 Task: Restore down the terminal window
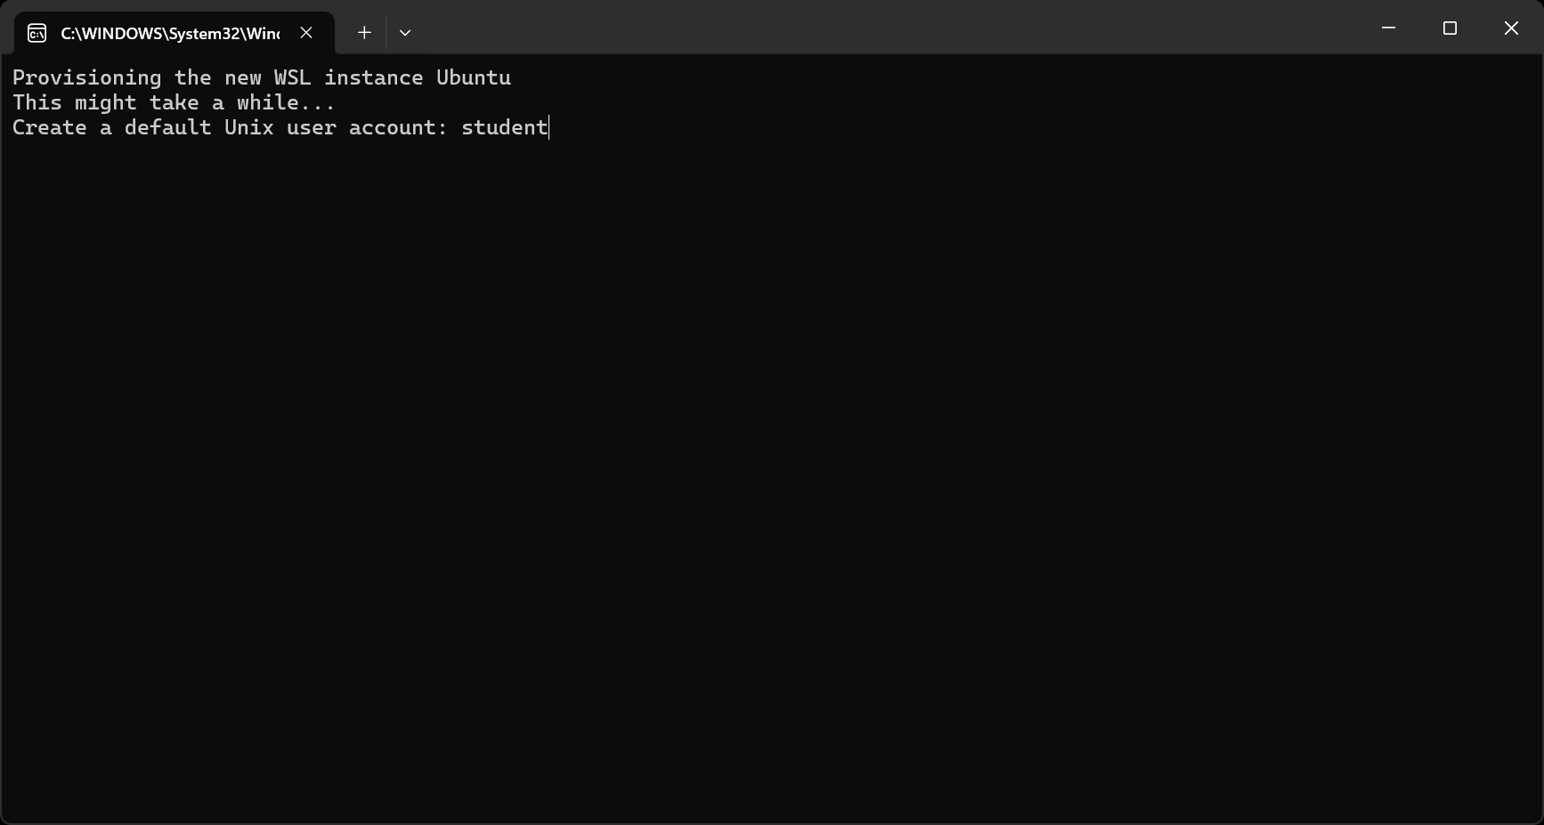1449,28
